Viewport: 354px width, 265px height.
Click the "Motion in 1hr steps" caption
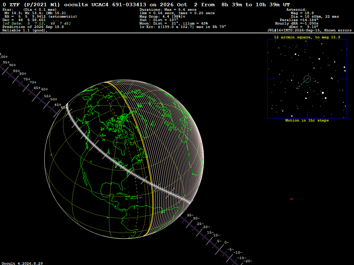[307, 120]
